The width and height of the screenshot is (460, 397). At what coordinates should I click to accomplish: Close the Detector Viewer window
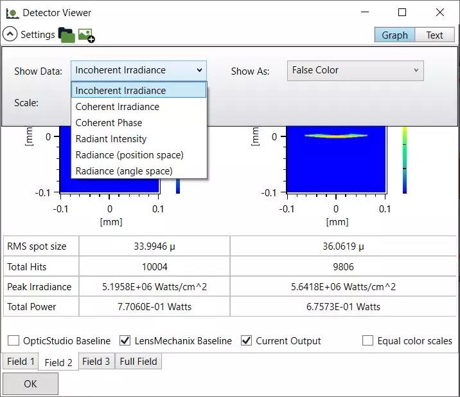tap(439, 12)
